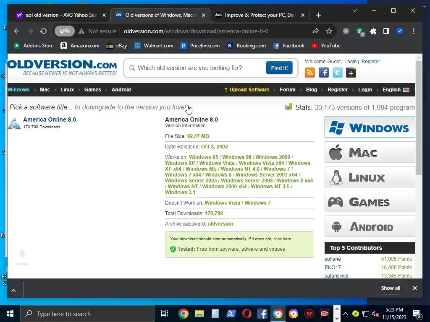The width and height of the screenshot is (430, 322).
Task: Click the plus share icon
Action: 351,73
